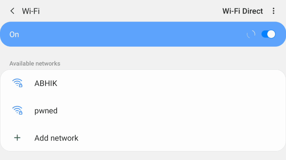Click the plus icon beside Add network
This screenshot has width=286, height=160.
17,138
